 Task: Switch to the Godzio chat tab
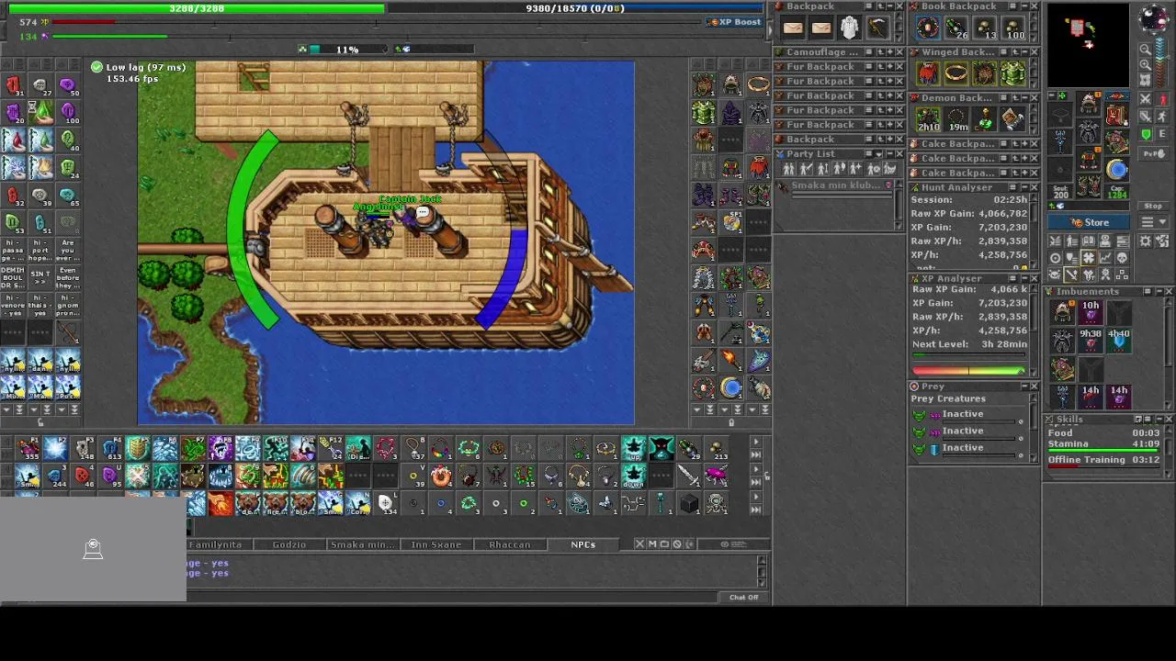(x=288, y=544)
